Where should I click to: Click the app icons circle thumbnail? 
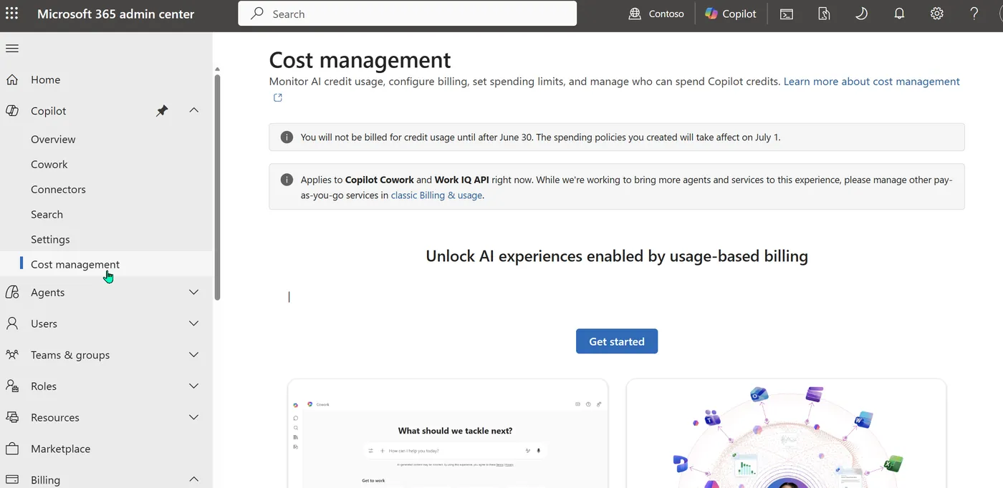tap(786, 434)
